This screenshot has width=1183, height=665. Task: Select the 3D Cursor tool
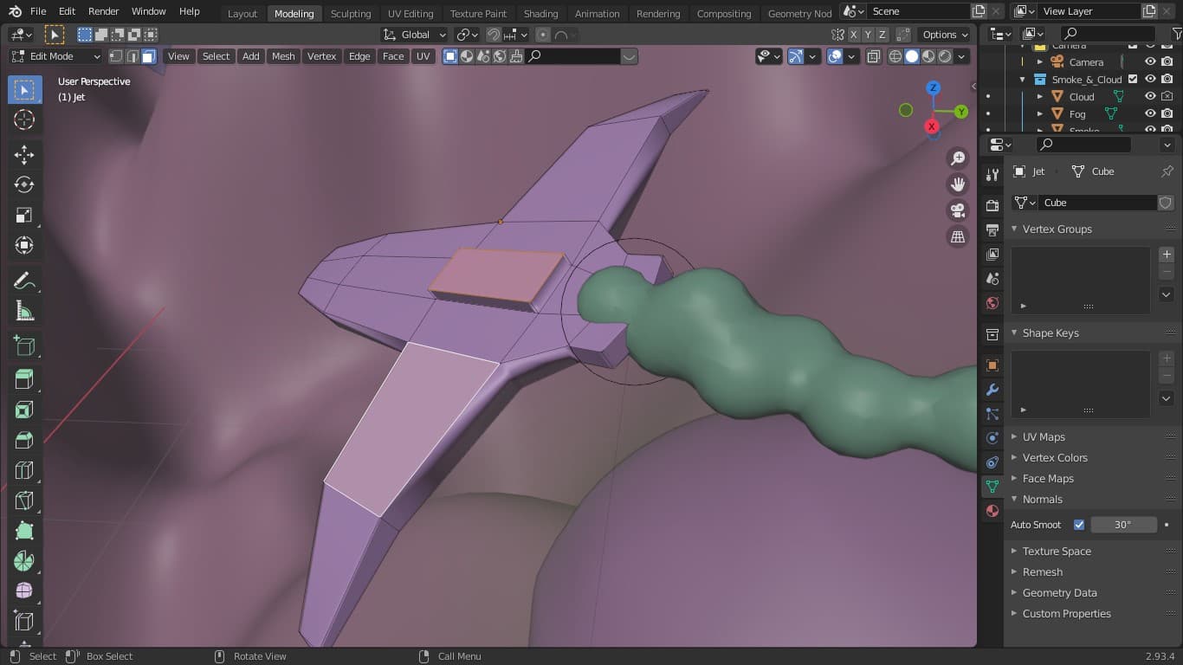pos(24,120)
